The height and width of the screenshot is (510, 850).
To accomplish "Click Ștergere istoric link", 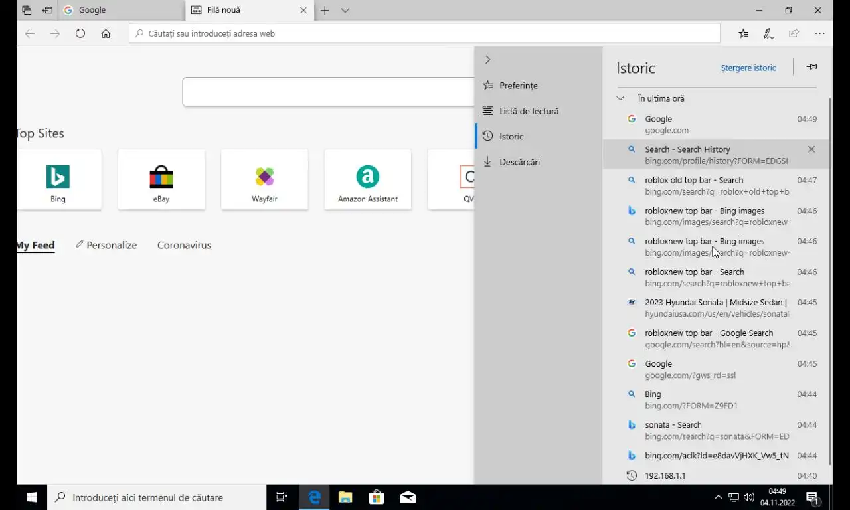I will pos(748,68).
